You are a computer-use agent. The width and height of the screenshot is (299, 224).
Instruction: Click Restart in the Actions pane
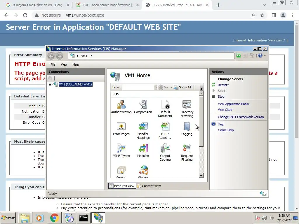click(x=223, y=85)
